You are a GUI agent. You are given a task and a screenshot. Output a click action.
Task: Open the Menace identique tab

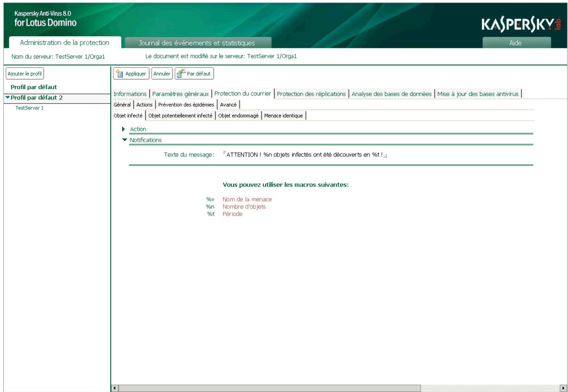(x=284, y=116)
